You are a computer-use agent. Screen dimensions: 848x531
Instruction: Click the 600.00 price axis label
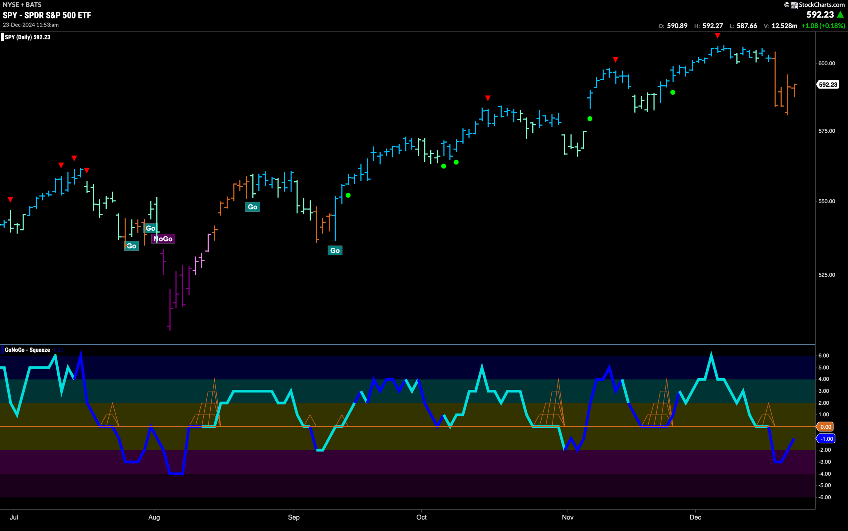point(826,63)
